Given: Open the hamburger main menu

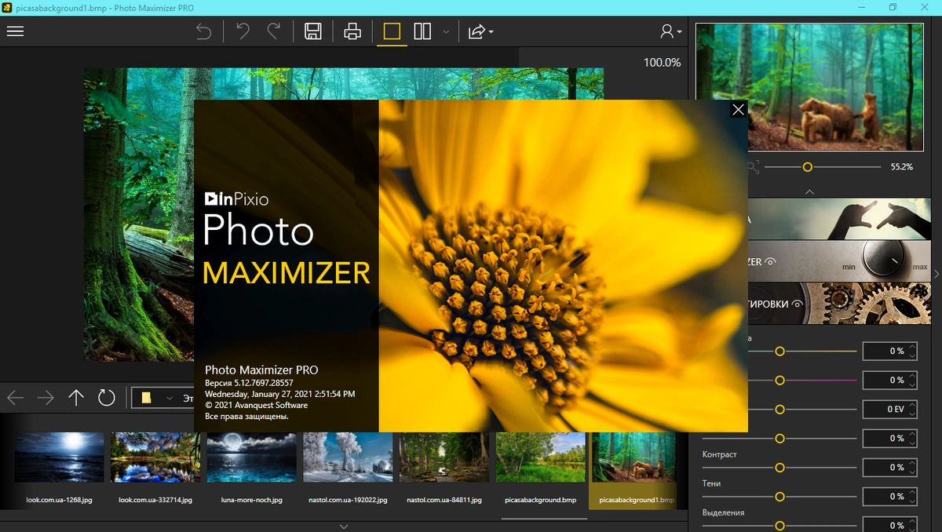Looking at the screenshot, I should pos(15,31).
